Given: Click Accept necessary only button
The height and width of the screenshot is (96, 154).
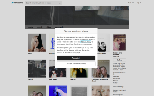Looking at the screenshot, I should [76, 64].
